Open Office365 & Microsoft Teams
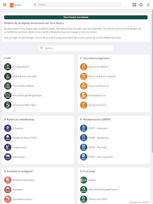The image size is (153, 204). point(103,190)
